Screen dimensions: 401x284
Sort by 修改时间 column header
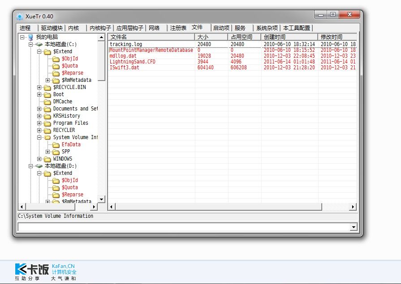pyautogui.click(x=337, y=37)
